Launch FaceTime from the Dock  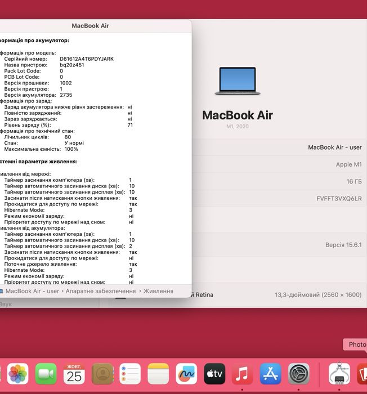click(46, 374)
